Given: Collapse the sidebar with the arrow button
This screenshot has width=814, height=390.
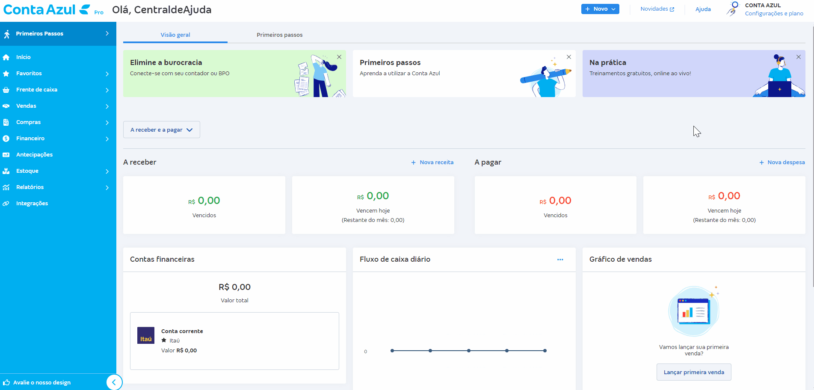Looking at the screenshot, I should tap(114, 382).
